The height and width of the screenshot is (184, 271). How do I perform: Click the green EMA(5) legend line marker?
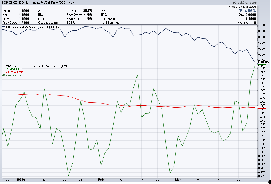pos(4,69)
